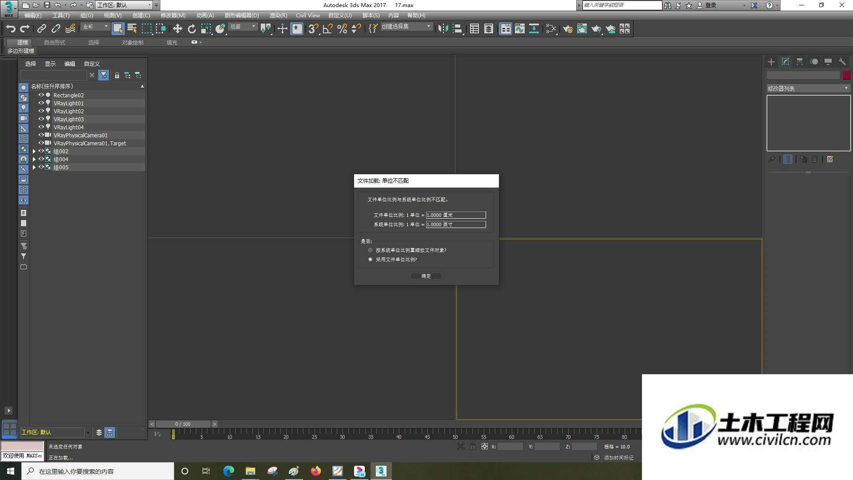
Task: Click the 登录 sign-in link
Action: pos(710,5)
